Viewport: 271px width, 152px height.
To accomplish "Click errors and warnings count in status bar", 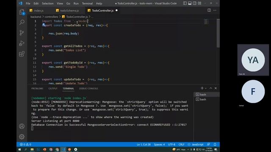I will 25,144.
